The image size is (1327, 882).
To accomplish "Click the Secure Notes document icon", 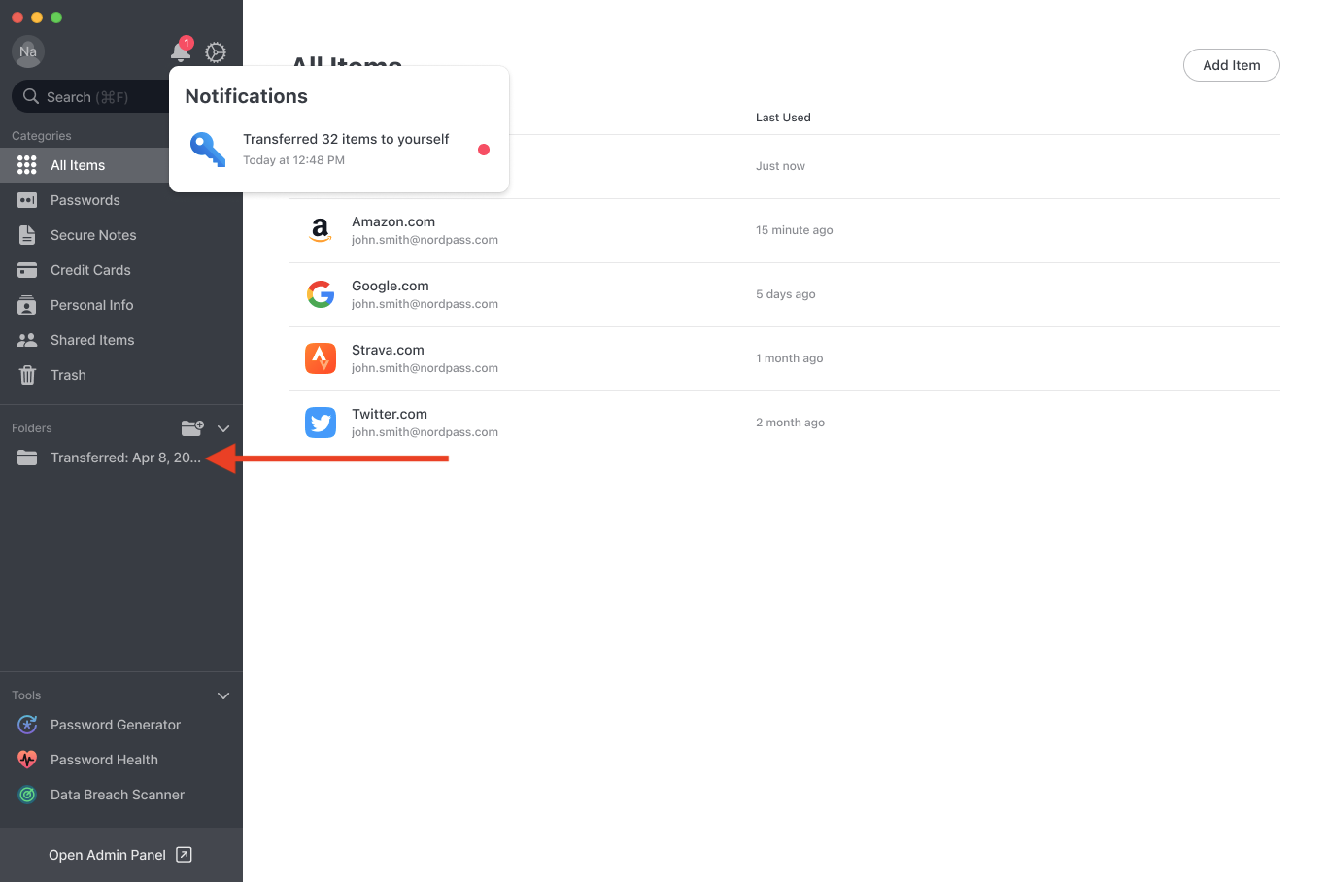I will (27, 235).
